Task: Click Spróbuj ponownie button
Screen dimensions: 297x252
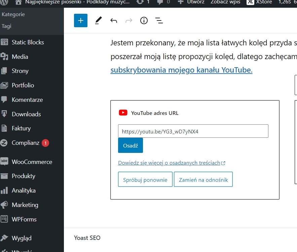Action: [x=145, y=179]
